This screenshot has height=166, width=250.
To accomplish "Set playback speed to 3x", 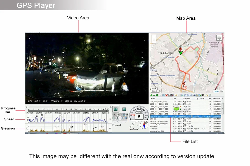I will (x=122, y=114).
